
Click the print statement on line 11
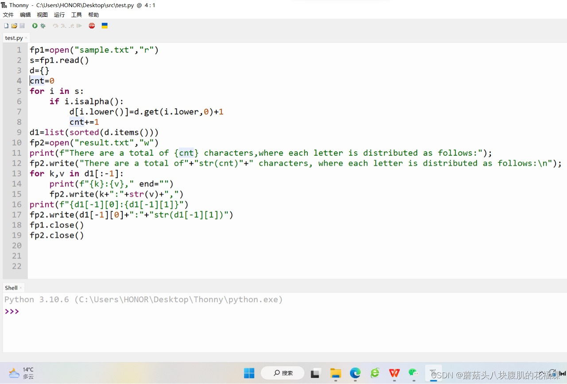pos(261,153)
